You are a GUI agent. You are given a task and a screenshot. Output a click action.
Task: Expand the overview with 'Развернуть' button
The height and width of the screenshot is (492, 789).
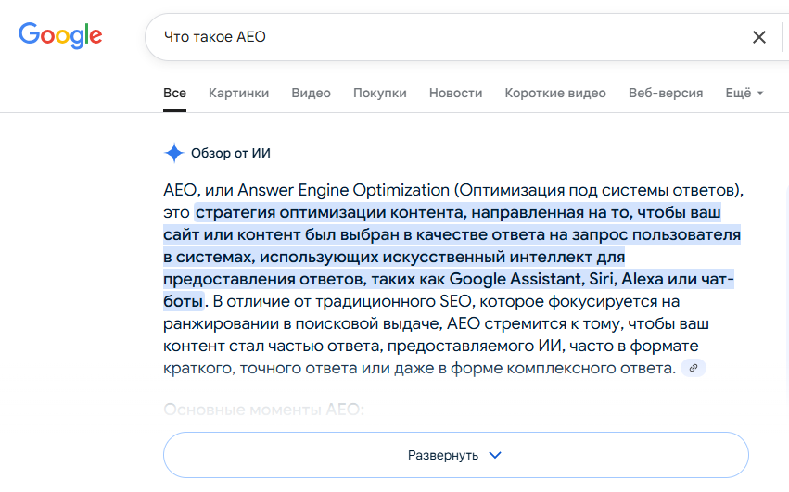[456, 455]
